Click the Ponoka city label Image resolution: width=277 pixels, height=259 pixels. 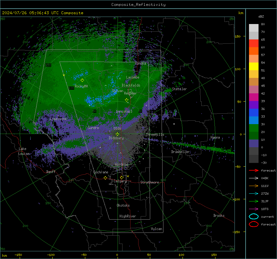[x=140, y=63]
